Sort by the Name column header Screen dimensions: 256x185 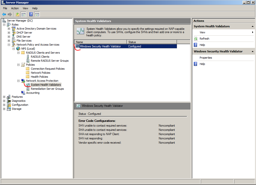tap(101, 42)
